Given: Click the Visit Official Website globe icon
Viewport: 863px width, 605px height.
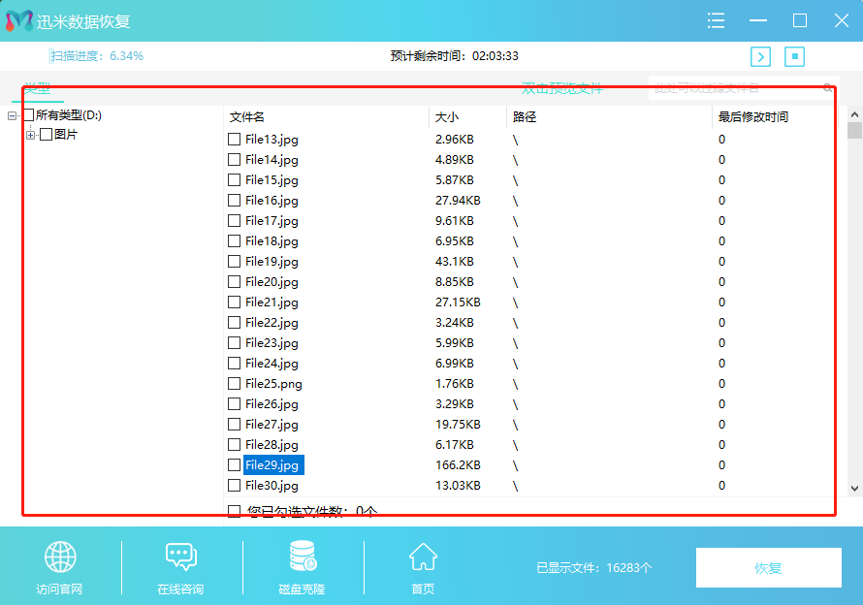Looking at the screenshot, I should coord(60,557).
